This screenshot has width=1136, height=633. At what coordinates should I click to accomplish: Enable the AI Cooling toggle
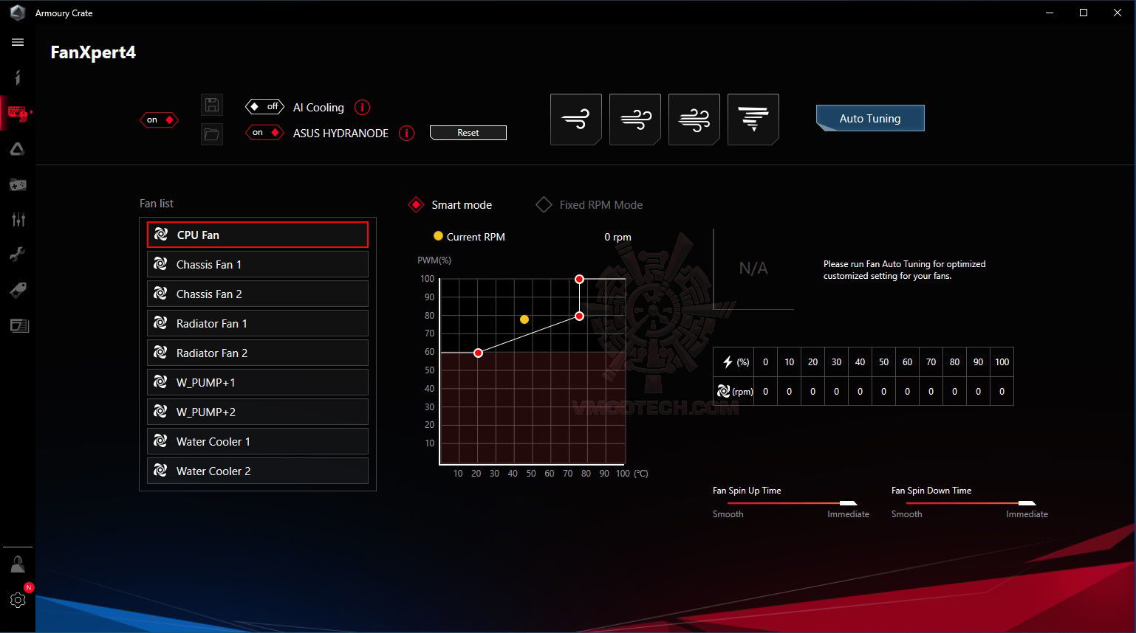click(264, 106)
